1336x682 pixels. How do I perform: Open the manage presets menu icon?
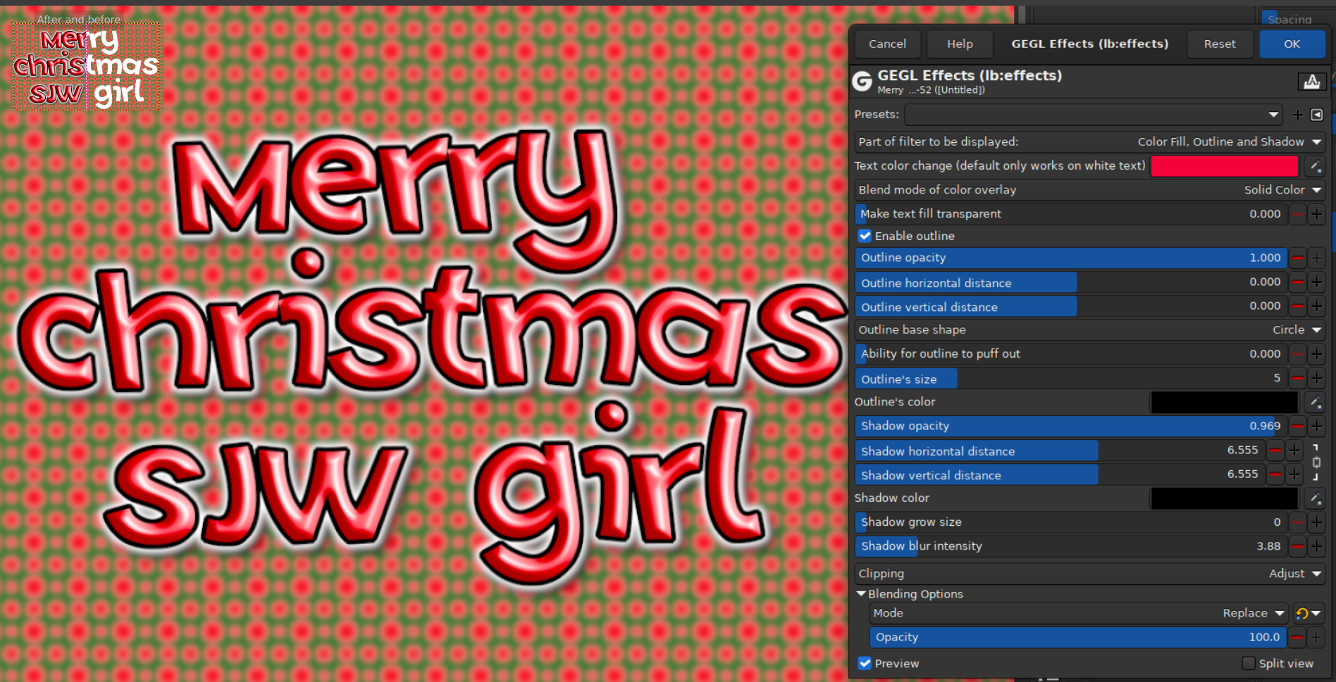1316,115
